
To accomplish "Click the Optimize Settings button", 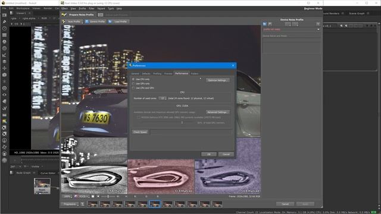I will (217, 80).
